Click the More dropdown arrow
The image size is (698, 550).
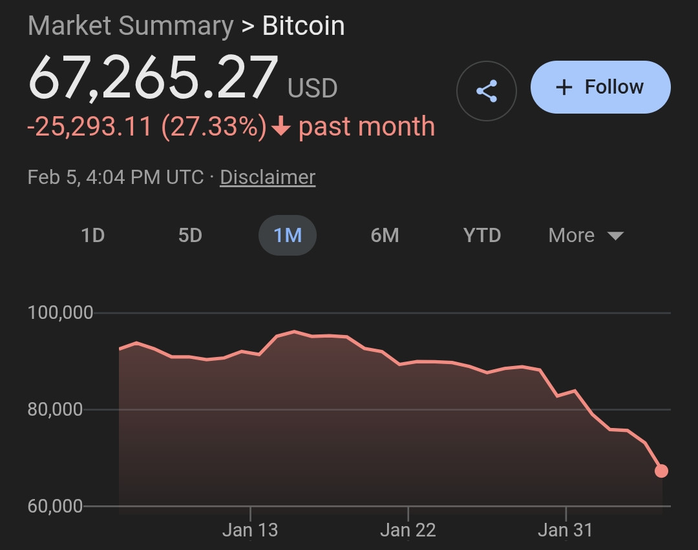pyautogui.click(x=615, y=236)
